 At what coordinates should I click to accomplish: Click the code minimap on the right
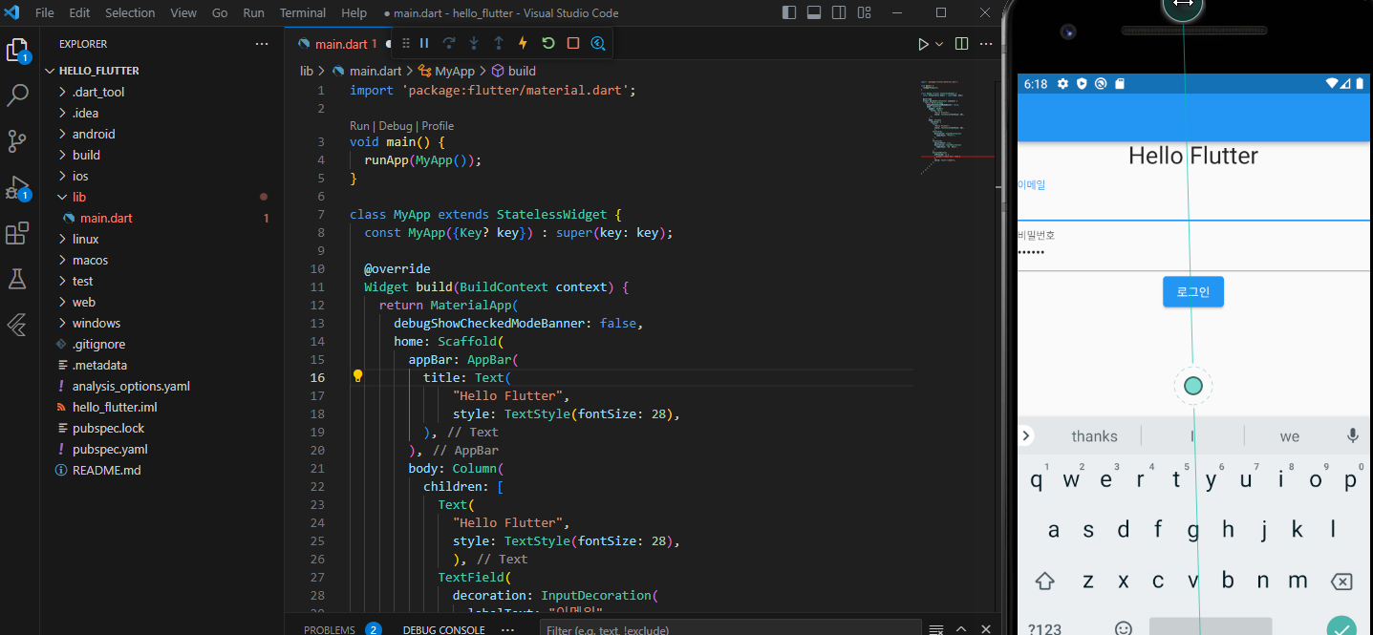[956, 126]
